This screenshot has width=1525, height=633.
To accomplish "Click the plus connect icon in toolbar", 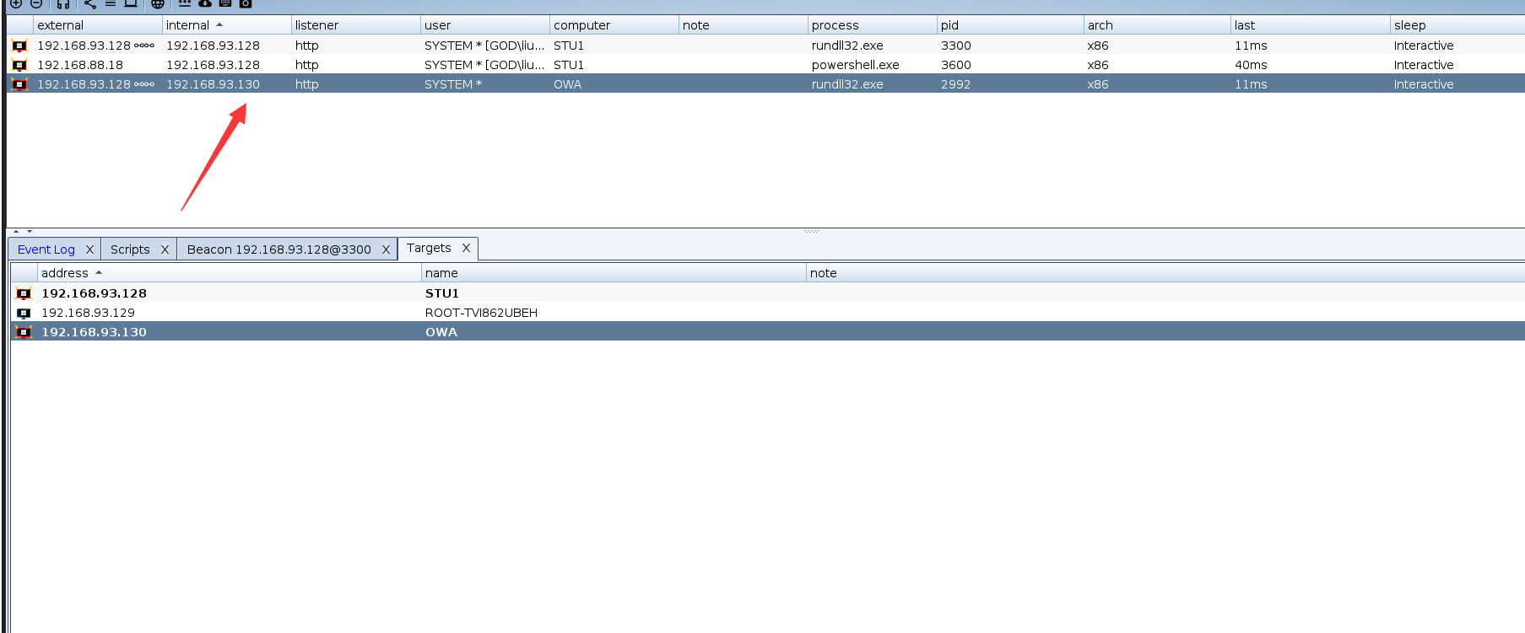I will pyautogui.click(x=16, y=3).
